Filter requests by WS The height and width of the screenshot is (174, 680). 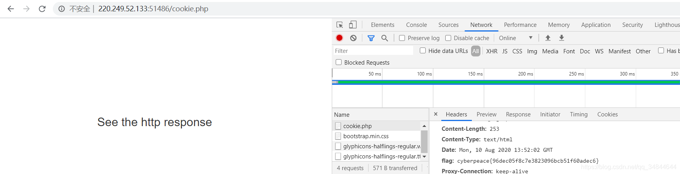[x=599, y=51]
